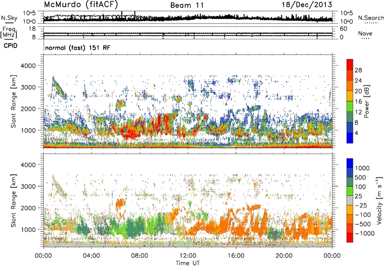Viewport: 384px width, 266px height.
Task: Click the gray Velocity color segment near 25
Action: (350, 201)
